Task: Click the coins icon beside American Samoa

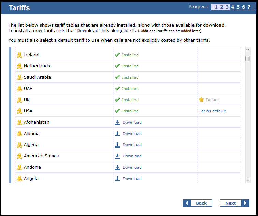Action: click(19, 156)
